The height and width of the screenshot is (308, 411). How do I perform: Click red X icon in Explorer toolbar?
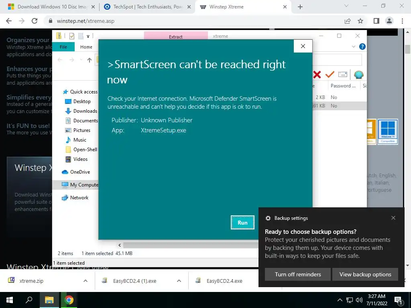(317, 75)
